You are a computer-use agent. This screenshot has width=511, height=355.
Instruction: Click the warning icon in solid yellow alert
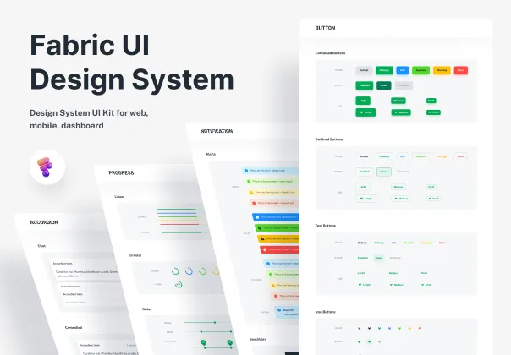pyautogui.click(x=262, y=238)
